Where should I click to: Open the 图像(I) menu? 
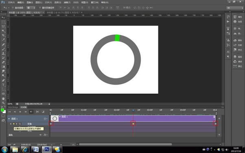point(30,2)
